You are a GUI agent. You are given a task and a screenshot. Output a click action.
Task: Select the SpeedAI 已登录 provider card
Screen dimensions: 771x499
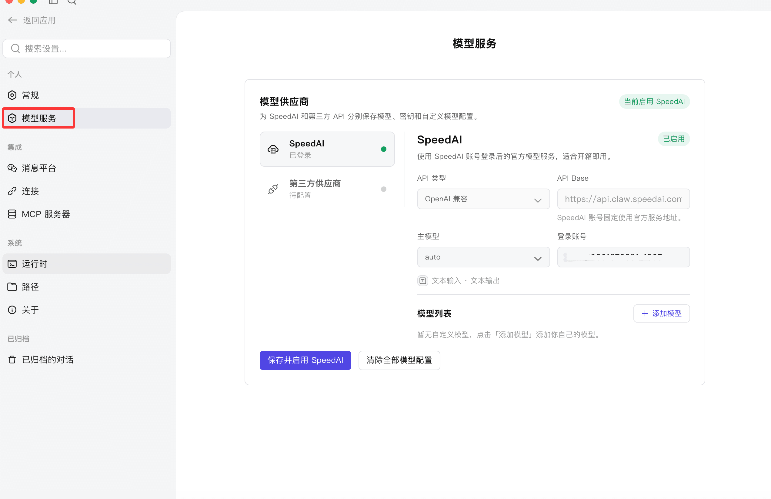coord(327,149)
